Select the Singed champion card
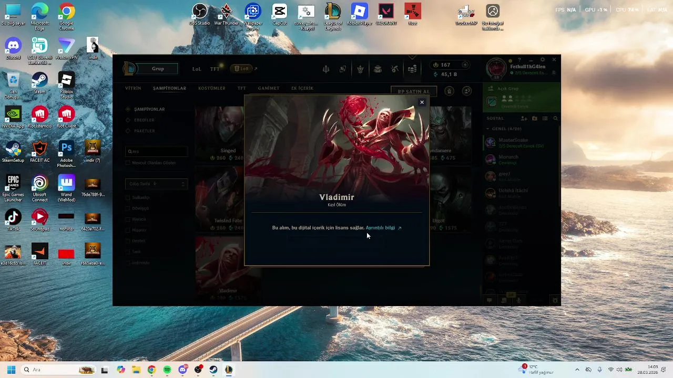The height and width of the screenshot is (378, 673). (x=220, y=134)
